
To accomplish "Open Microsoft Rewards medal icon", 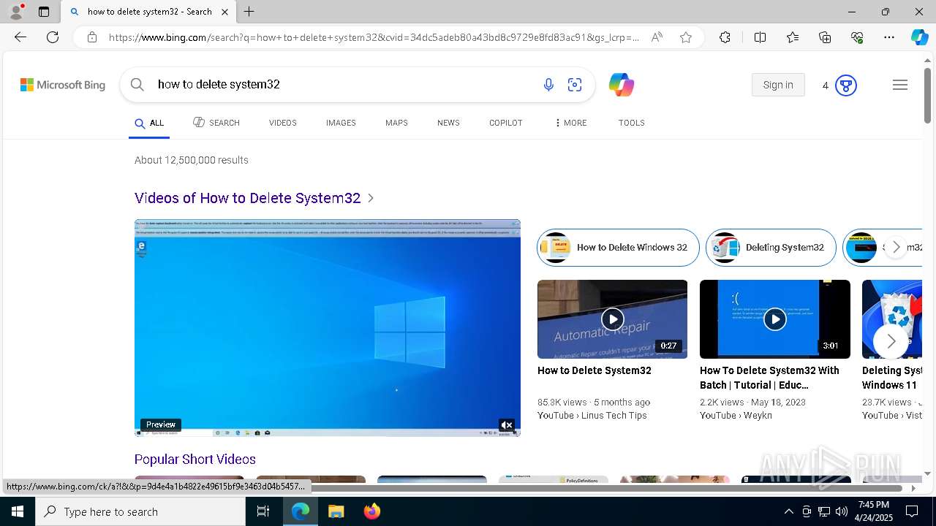I will click(845, 85).
